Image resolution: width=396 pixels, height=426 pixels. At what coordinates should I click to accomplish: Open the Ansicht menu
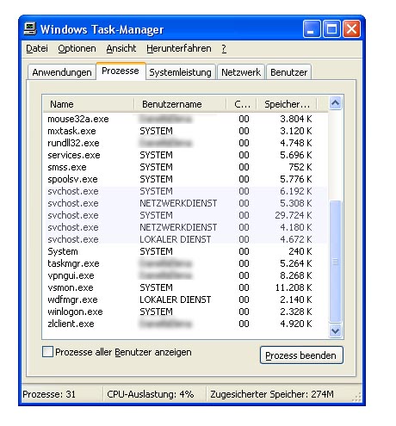pos(121,48)
